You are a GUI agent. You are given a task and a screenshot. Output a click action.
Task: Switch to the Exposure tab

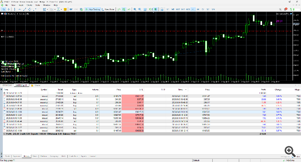17,156
